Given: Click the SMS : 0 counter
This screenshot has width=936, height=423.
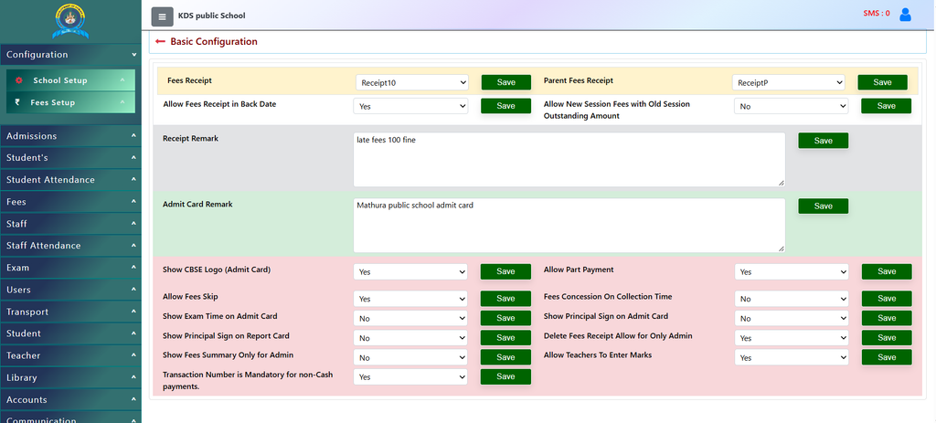Looking at the screenshot, I should coord(877,13).
